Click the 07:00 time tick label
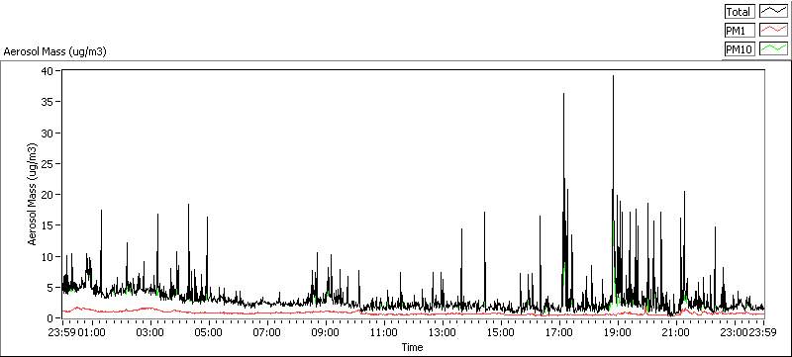Screen dimensions: 792x357 (x=266, y=332)
